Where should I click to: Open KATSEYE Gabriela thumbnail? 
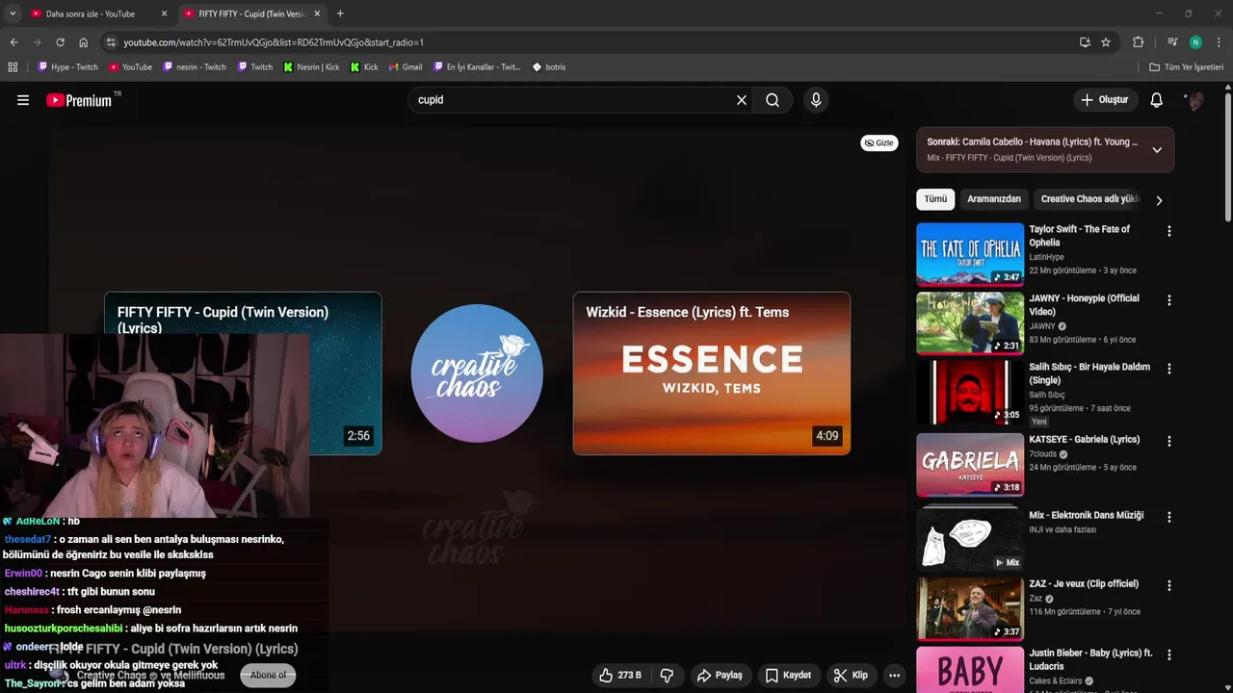click(x=970, y=465)
